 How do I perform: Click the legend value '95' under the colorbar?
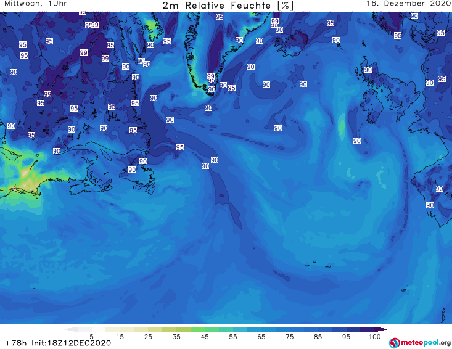tap(346, 336)
